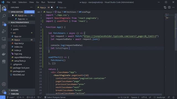Synchronize changes in status bar
This screenshot has height=99, width=177.
click(20, 97)
